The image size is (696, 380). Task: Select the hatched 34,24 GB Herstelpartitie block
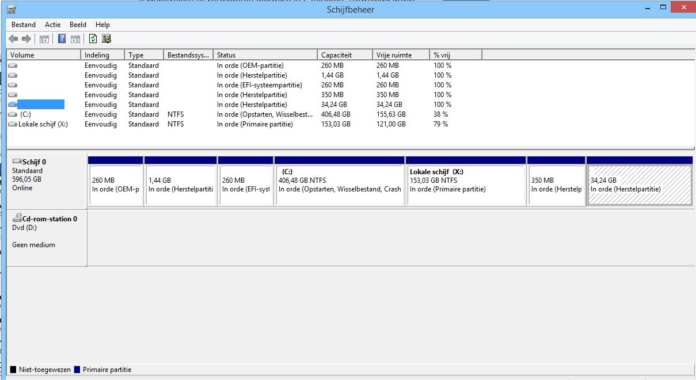[x=639, y=181]
